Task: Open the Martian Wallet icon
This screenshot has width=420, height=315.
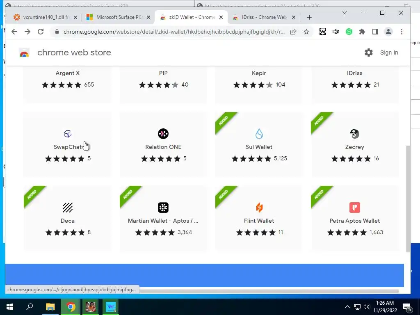Action: (163, 207)
